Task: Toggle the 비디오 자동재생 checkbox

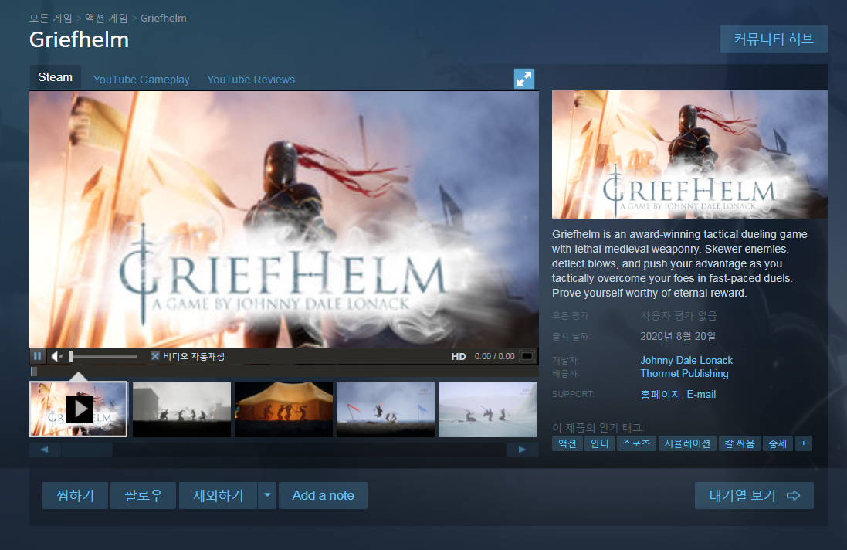Action: [155, 356]
